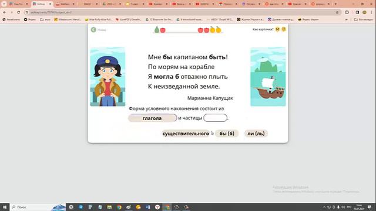This screenshot has height=211, width=376.
Task: Open the browser extensions puzzle icon
Action: 347,12
